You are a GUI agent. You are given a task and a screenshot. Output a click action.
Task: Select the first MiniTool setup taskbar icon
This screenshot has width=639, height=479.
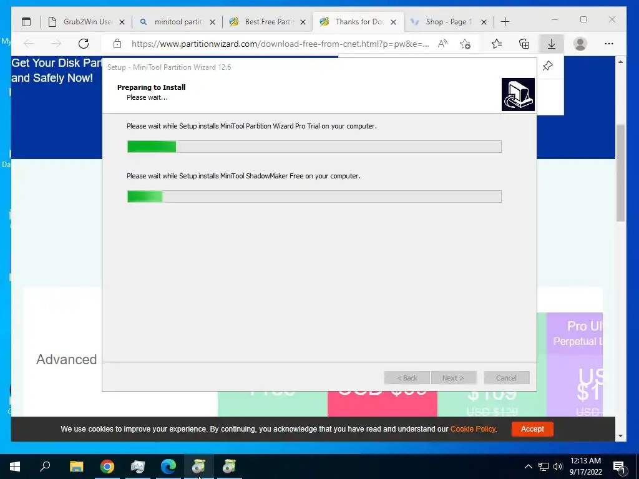pos(199,467)
